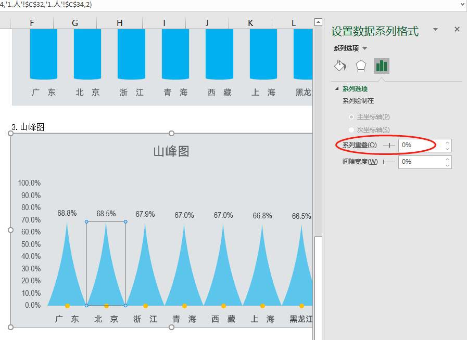The image size is (467, 340).
Task: Expand the 系列选项 dropdown selector
Action: click(x=364, y=48)
